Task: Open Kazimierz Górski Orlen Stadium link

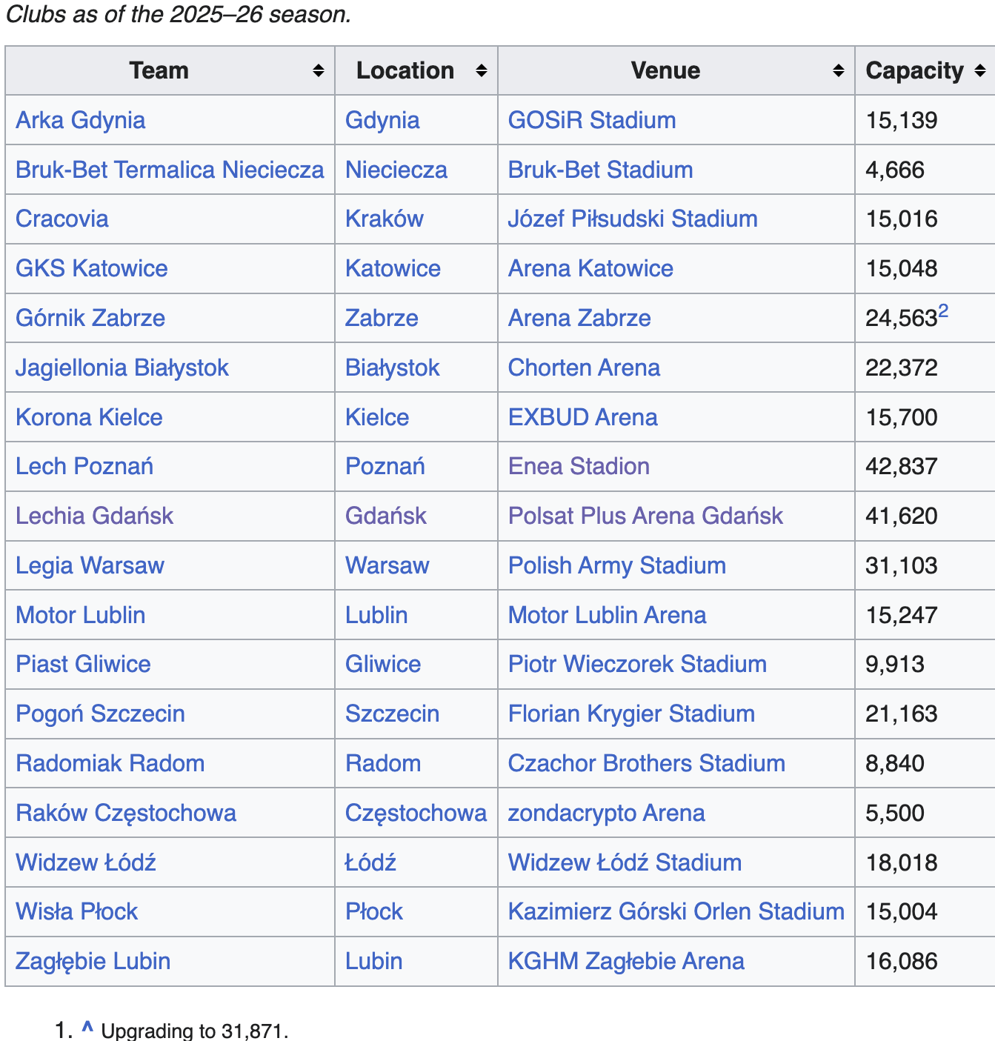Action: pos(675,911)
